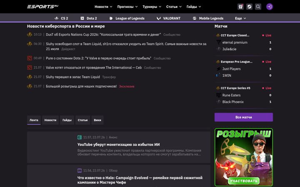Click eternal premium team logo
The width and height of the screenshot is (300, 187).
coord(218,42)
